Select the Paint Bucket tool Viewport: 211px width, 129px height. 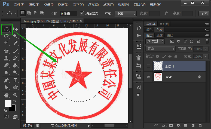tap(15, 65)
